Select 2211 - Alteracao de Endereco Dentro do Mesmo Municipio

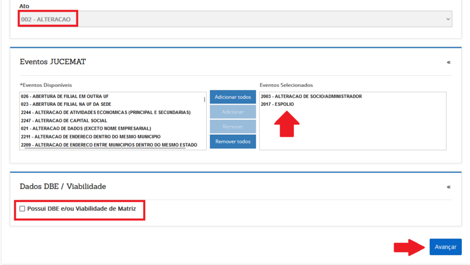click(x=90, y=136)
